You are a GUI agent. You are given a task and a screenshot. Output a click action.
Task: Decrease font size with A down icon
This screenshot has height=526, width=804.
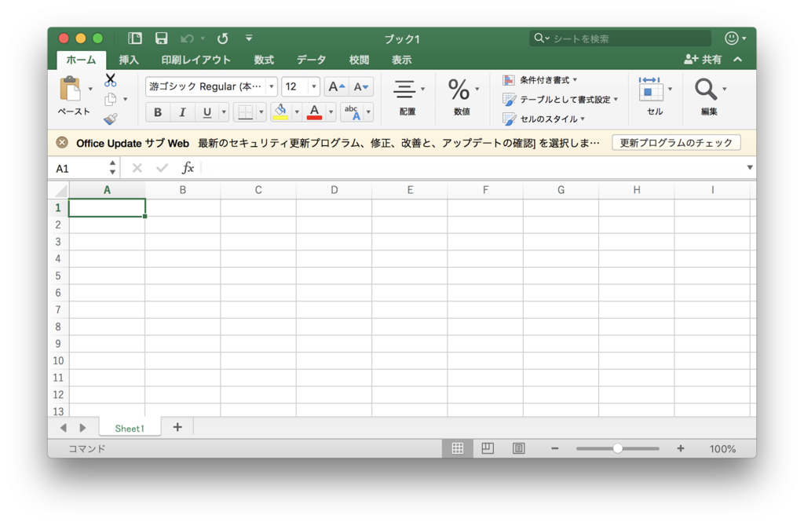(x=361, y=86)
